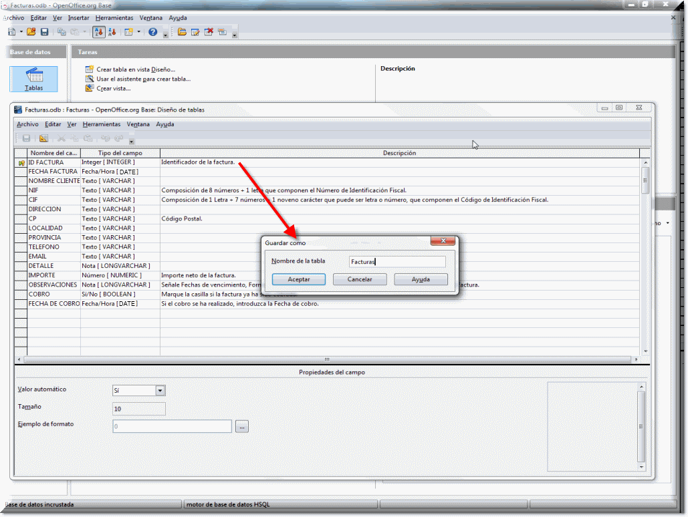Expand Valor automático combo box
The width and height of the screenshot is (688, 517).
tap(160, 391)
